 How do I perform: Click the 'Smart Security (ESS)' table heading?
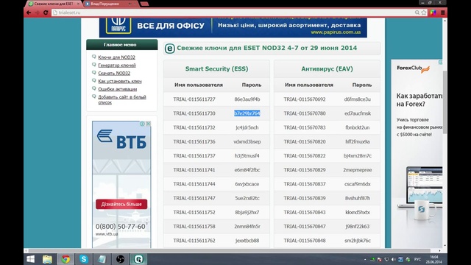(x=216, y=68)
